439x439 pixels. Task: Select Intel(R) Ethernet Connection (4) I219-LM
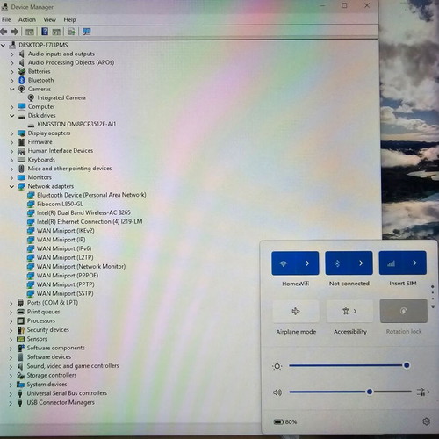tap(90, 221)
